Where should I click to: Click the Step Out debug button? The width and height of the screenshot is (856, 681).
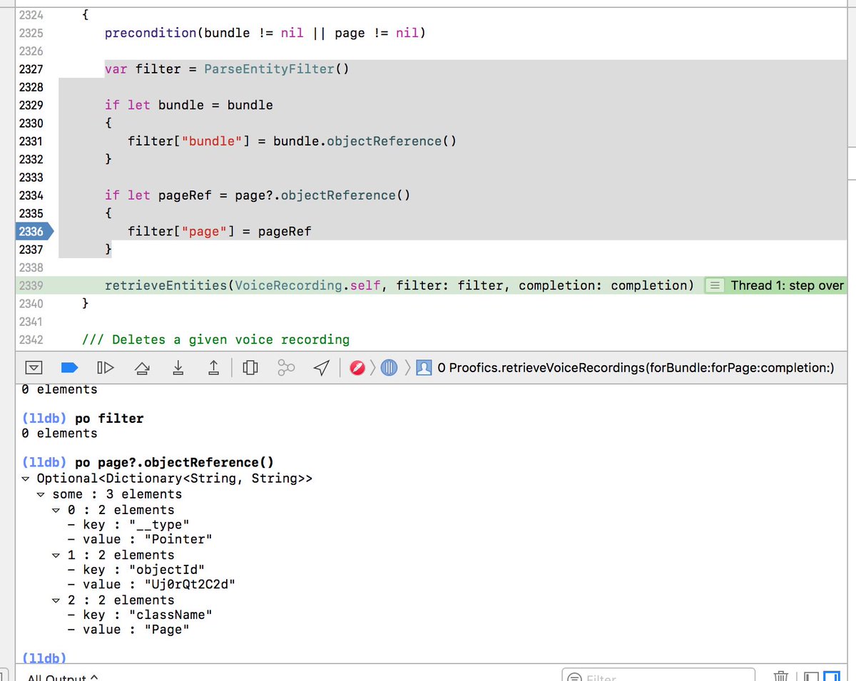213,368
